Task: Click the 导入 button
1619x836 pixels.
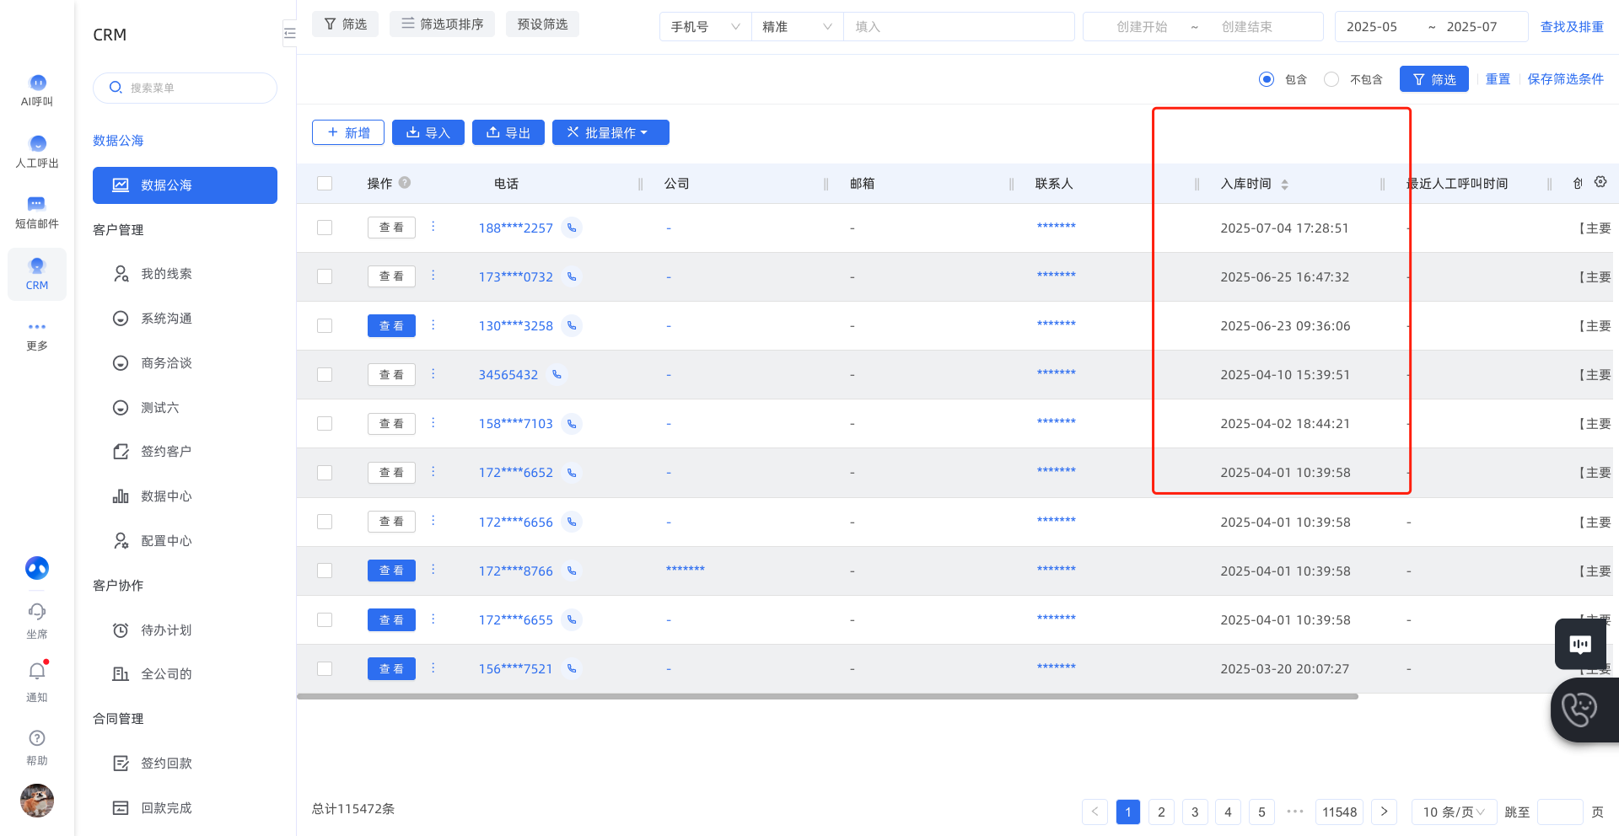Action: point(428,132)
